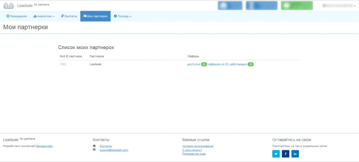Screen dimensions: 359x162
Task: Click the blurred green header button
Action: (x=297, y=6)
